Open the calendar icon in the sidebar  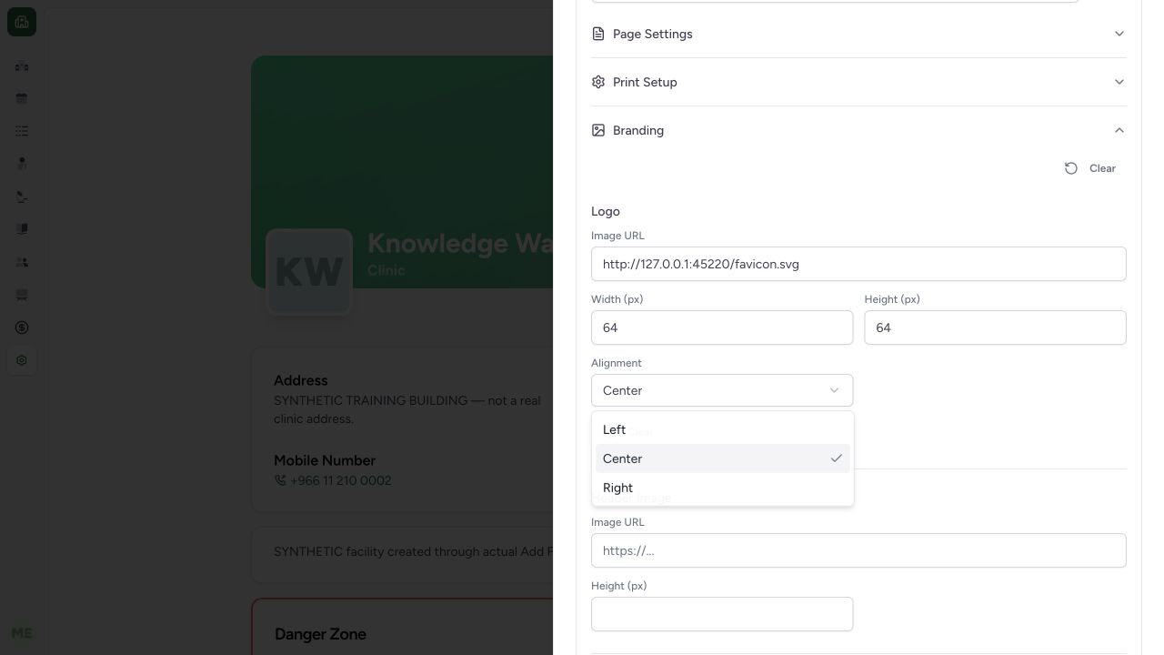[22, 98]
